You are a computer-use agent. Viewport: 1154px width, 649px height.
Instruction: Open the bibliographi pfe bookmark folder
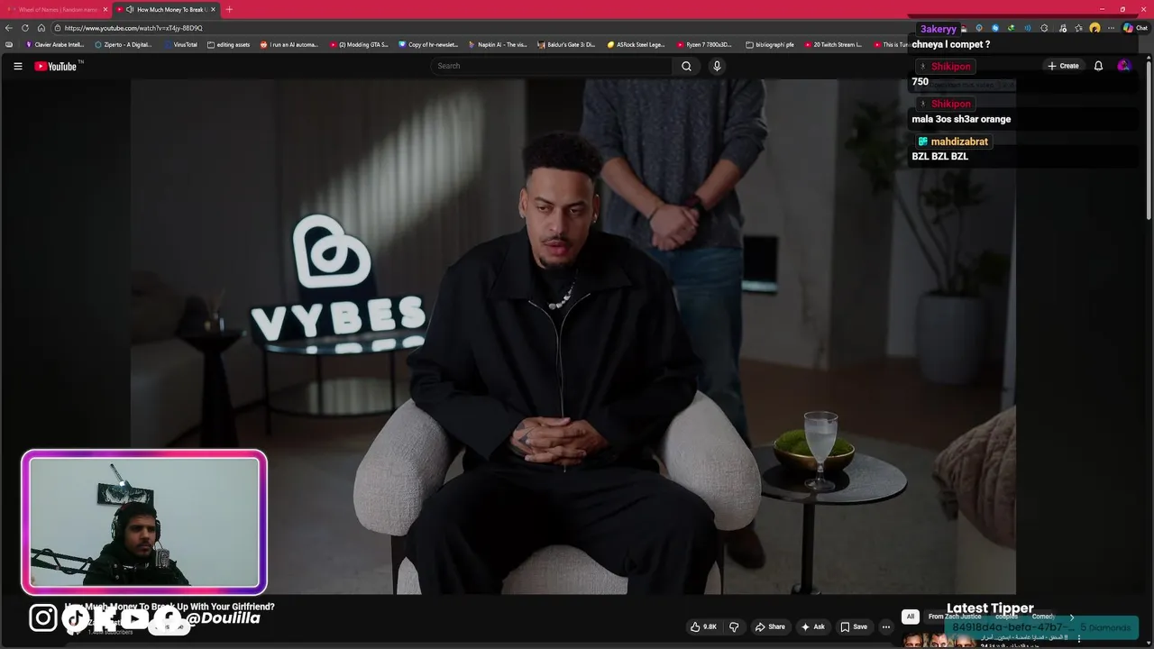coord(770,44)
